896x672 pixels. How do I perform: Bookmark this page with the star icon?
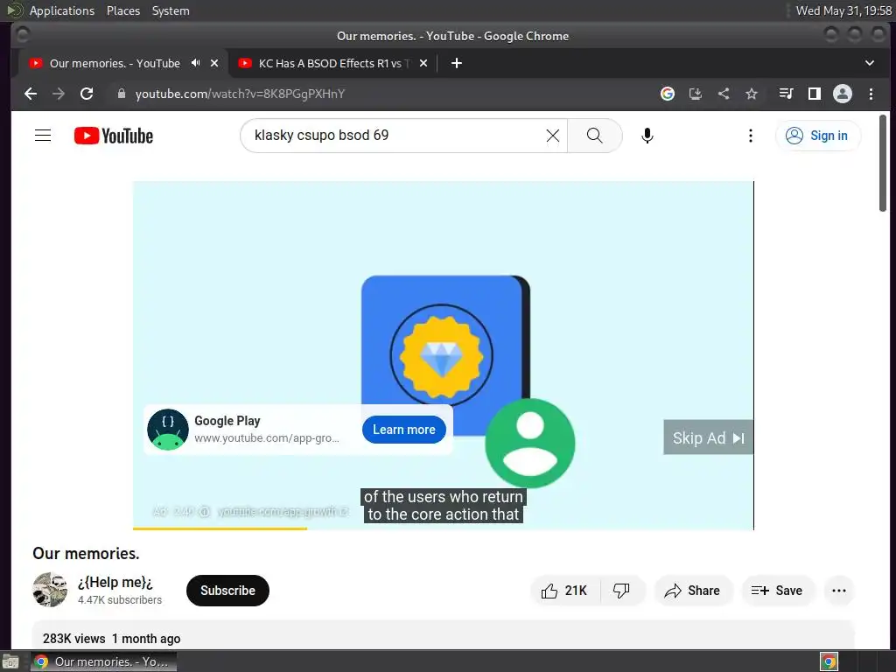[x=752, y=94]
